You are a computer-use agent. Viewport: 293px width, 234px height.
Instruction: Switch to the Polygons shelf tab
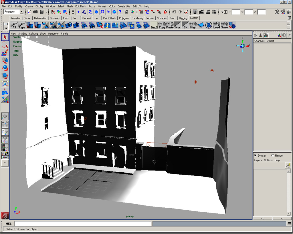point(124,18)
